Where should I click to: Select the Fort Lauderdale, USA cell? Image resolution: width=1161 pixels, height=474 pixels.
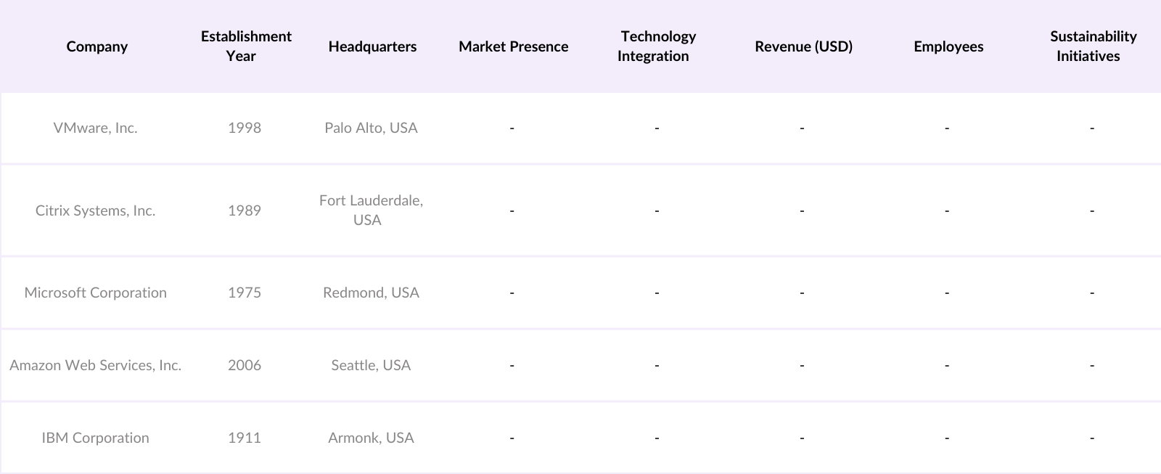click(371, 210)
